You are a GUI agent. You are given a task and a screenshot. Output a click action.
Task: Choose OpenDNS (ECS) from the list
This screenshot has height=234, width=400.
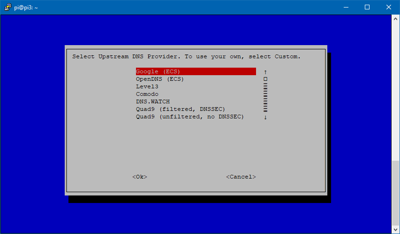[160, 79]
